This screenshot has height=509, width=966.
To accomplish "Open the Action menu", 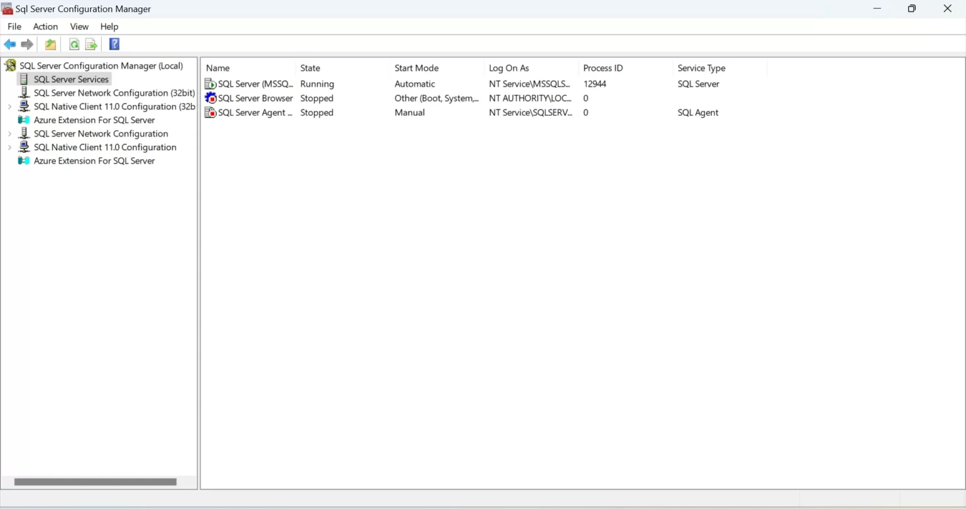I will click(x=45, y=26).
